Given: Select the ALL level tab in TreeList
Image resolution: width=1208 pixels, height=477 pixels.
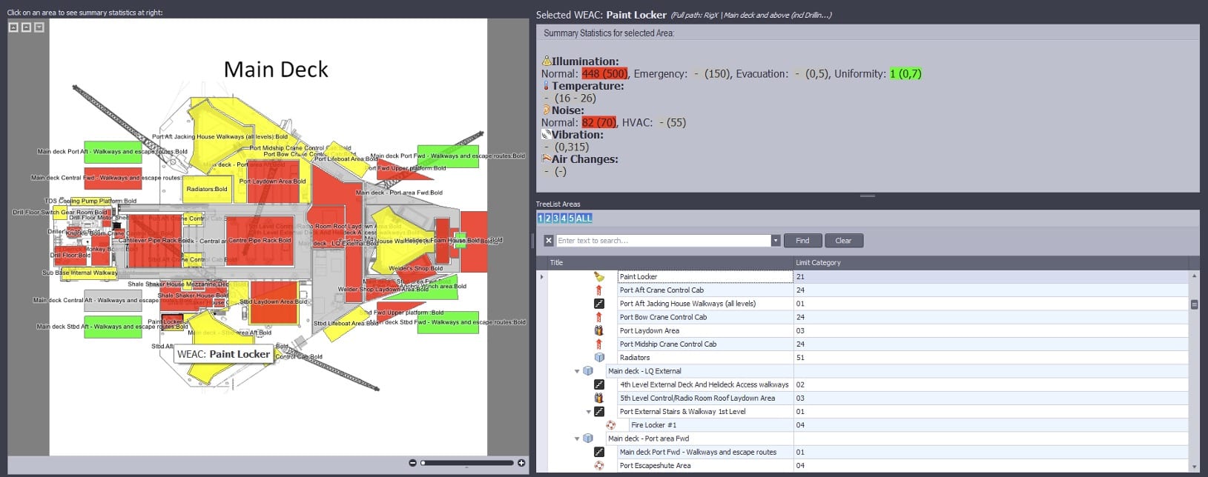Looking at the screenshot, I should (x=584, y=219).
